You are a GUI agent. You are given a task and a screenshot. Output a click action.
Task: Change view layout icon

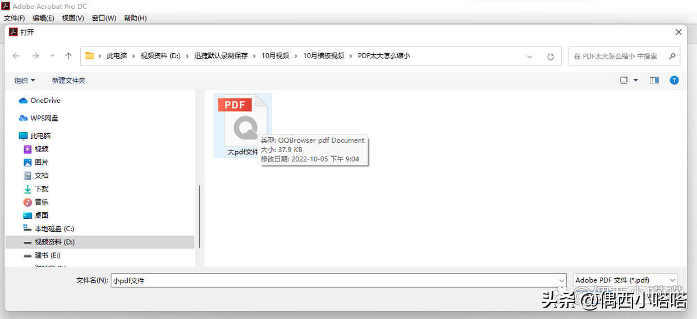coord(623,81)
